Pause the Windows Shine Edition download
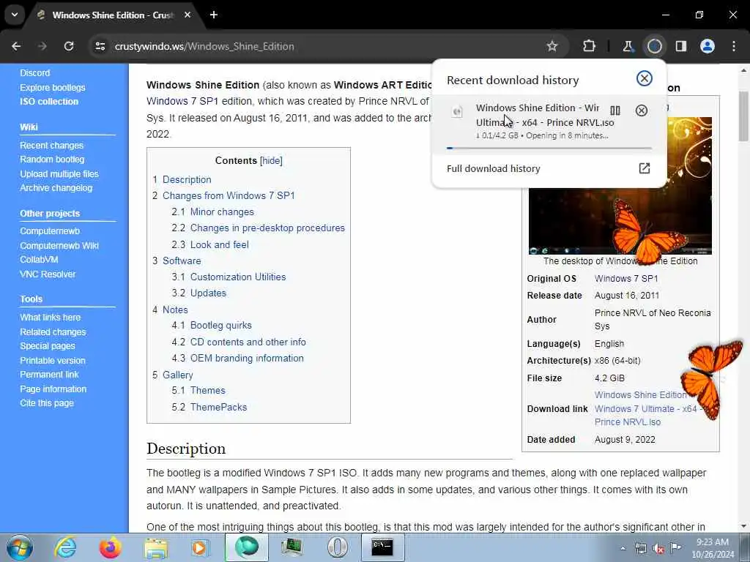 point(615,111)
